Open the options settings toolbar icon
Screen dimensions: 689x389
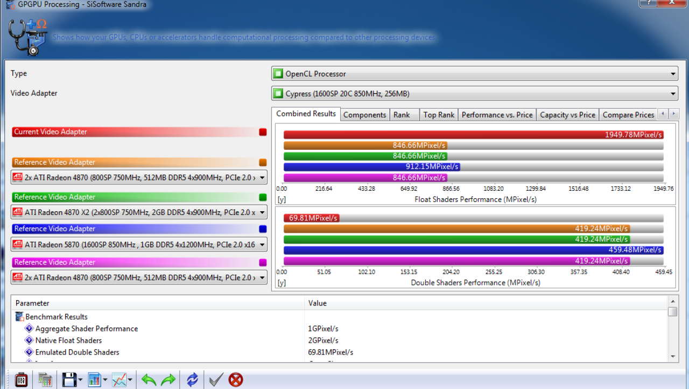(x=22, y=380)
